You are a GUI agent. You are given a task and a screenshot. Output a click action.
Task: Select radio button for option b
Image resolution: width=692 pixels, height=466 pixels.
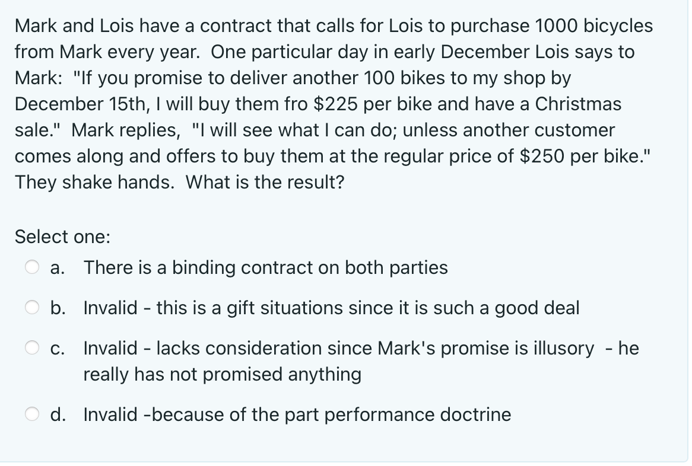pyautogui.click(x=32, y=307)
